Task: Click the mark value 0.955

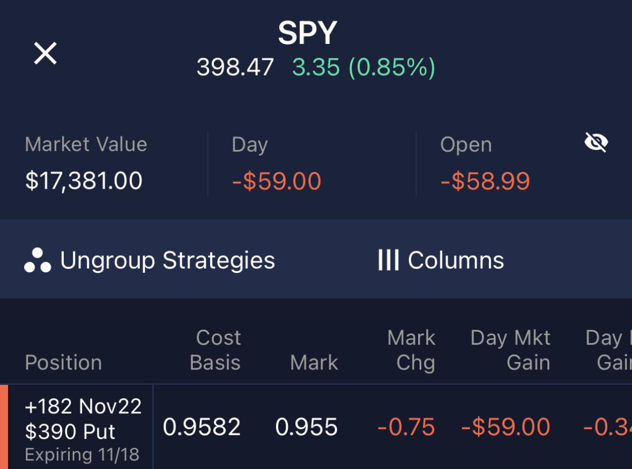Action: click(306, 427)
